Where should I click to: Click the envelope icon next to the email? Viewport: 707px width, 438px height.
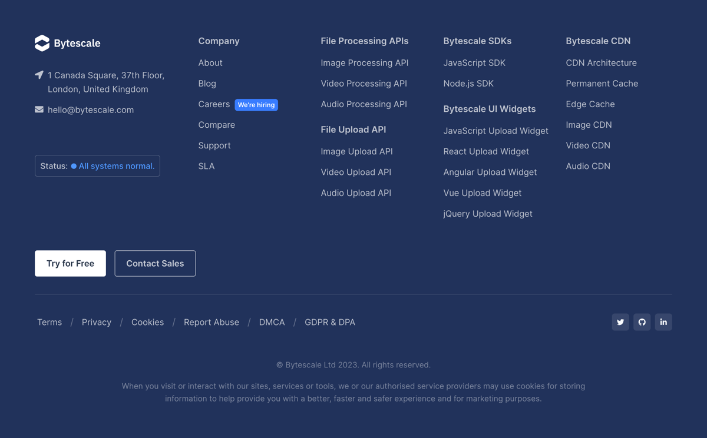tap(39, 109)
